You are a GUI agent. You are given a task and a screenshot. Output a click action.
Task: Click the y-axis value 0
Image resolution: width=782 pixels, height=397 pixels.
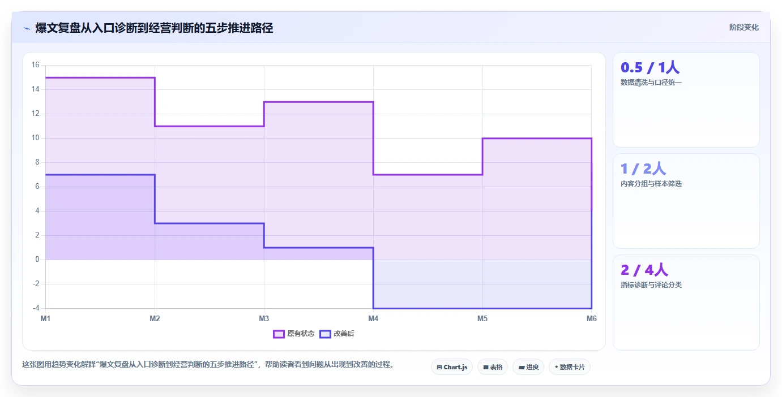(x=37, y=260)
